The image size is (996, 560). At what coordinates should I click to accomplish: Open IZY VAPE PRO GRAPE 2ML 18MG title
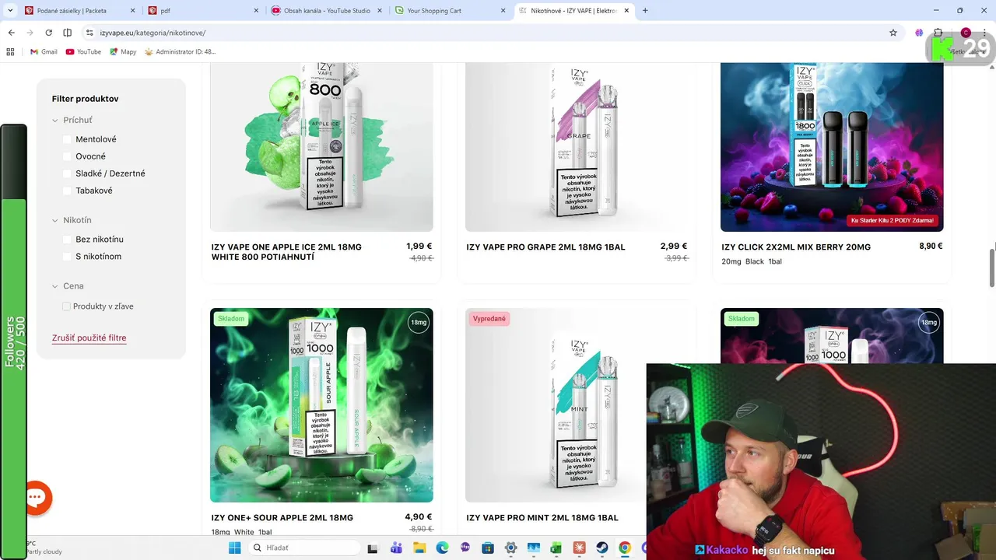click(545, 247)
